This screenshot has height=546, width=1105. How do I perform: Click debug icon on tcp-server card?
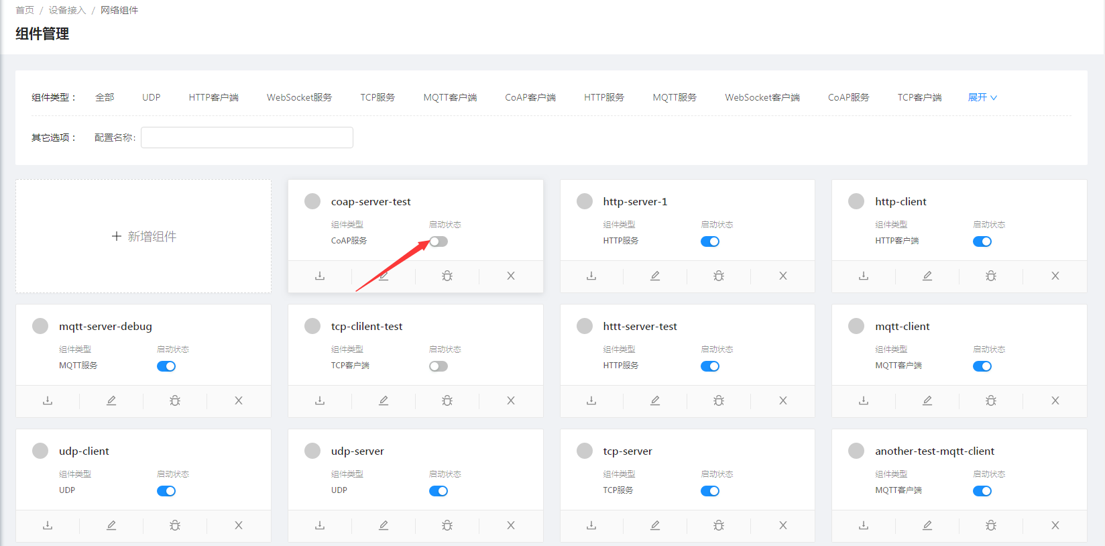click(719, 525)
